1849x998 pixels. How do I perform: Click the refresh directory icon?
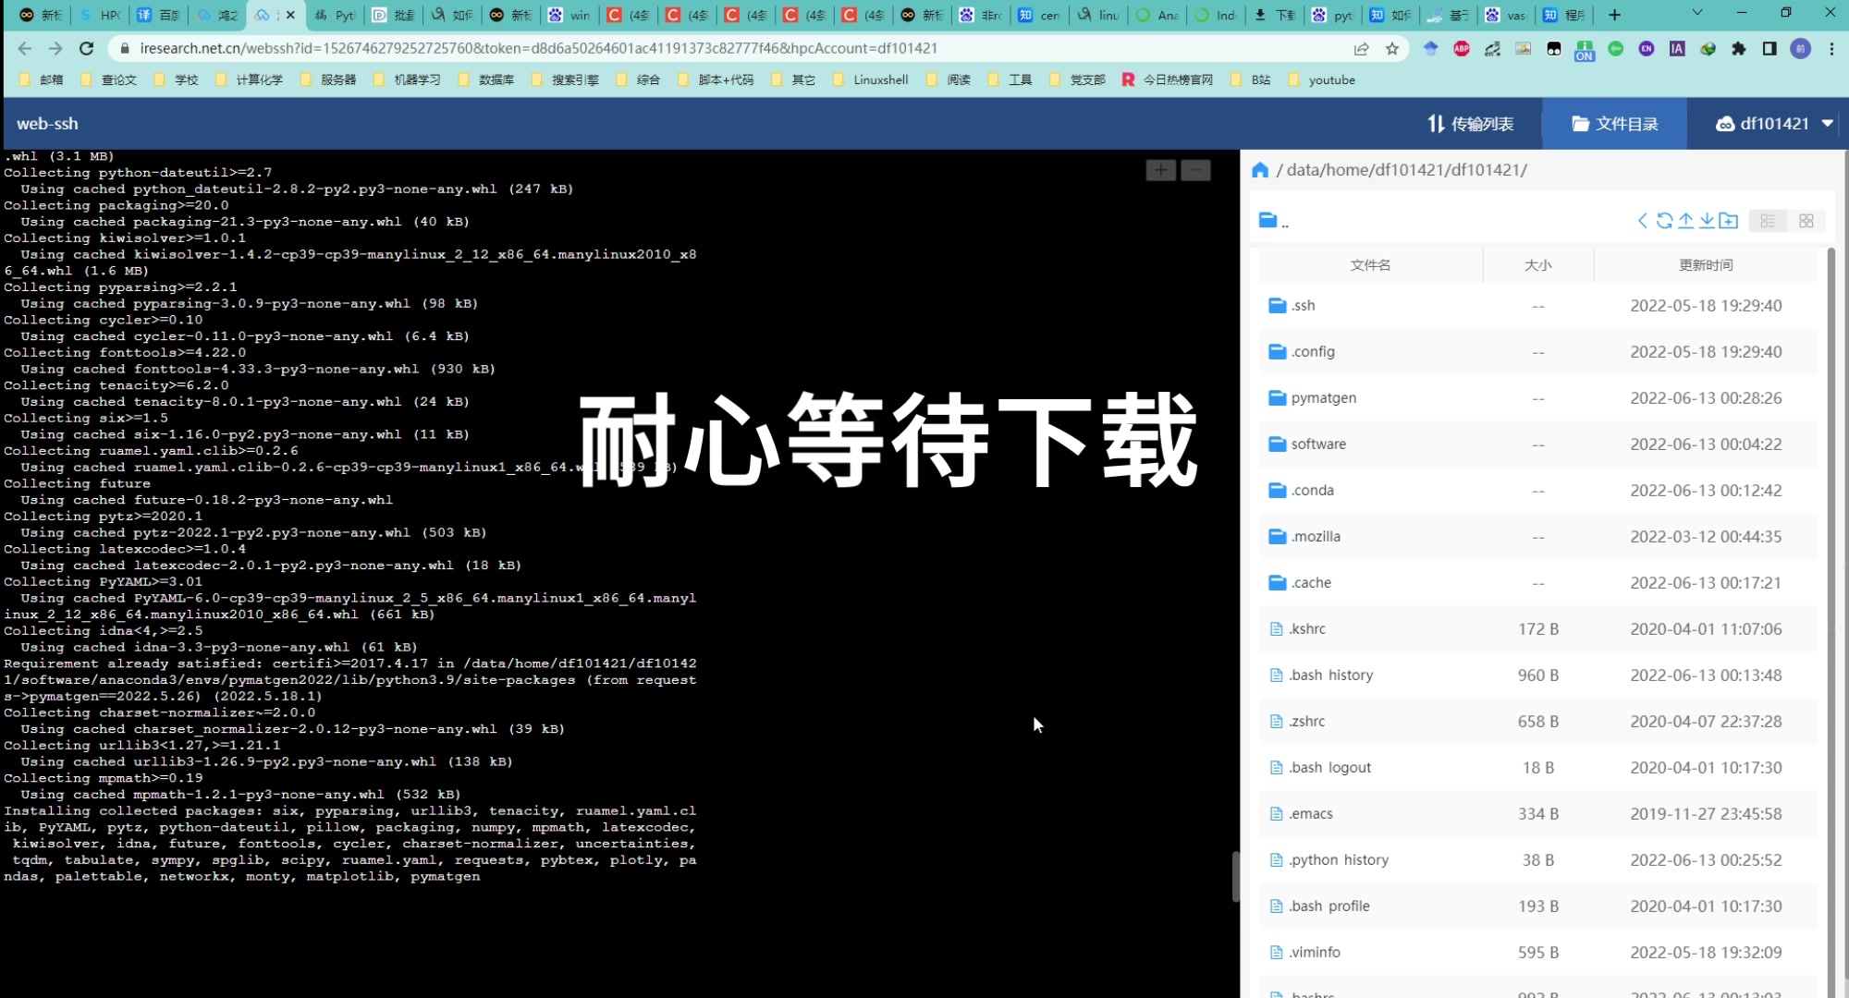[x=1665, y=221]
